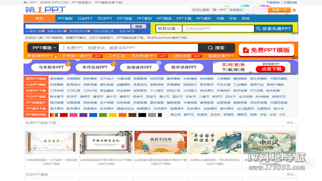The image size is (322, 181).
Task: Click the HOT badge beside 开学第一课PPT
Action: (98, 56)
